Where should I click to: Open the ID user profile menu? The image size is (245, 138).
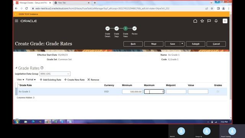point(225,21)
